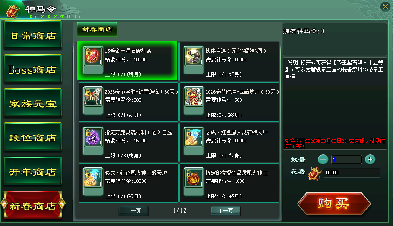
Task: Go back with 上一页 button
Action: point(133,211)
